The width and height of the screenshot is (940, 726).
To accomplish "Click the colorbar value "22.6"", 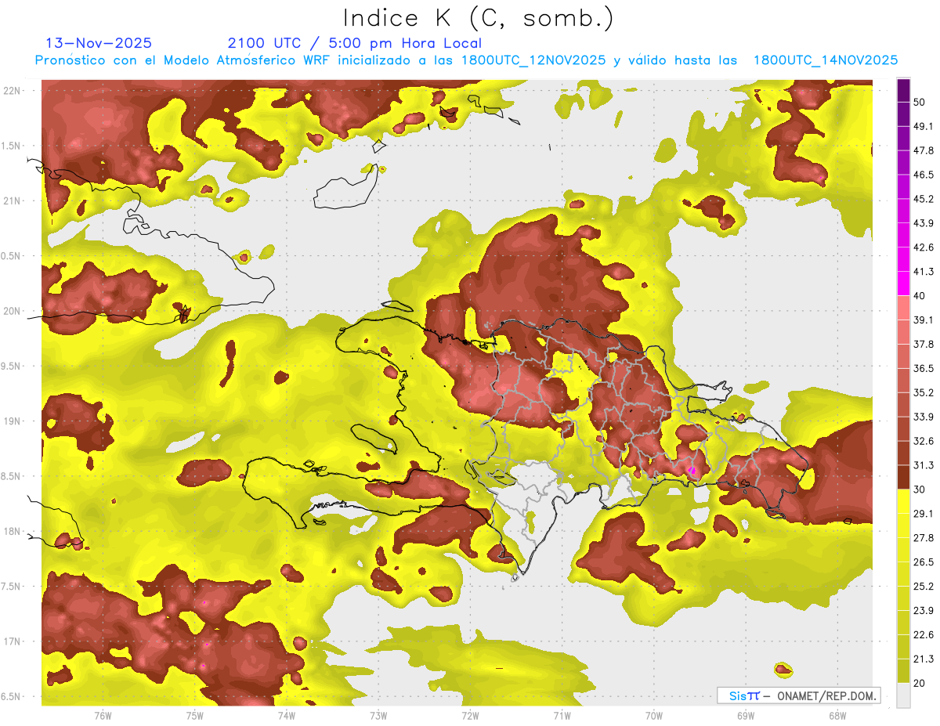I will coord(923,635).
